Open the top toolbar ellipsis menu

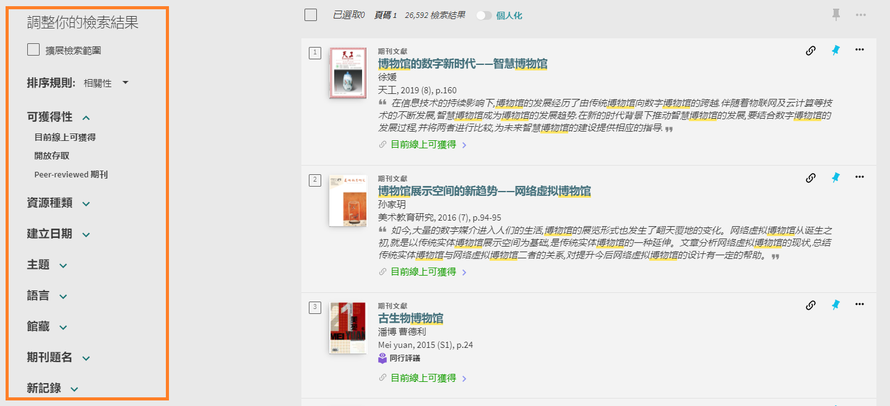860,15
